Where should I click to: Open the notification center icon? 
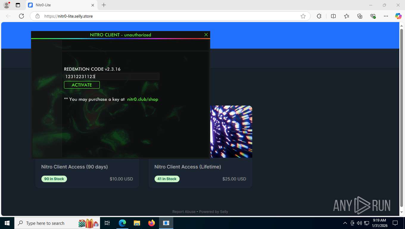click(x=395, y=223)
